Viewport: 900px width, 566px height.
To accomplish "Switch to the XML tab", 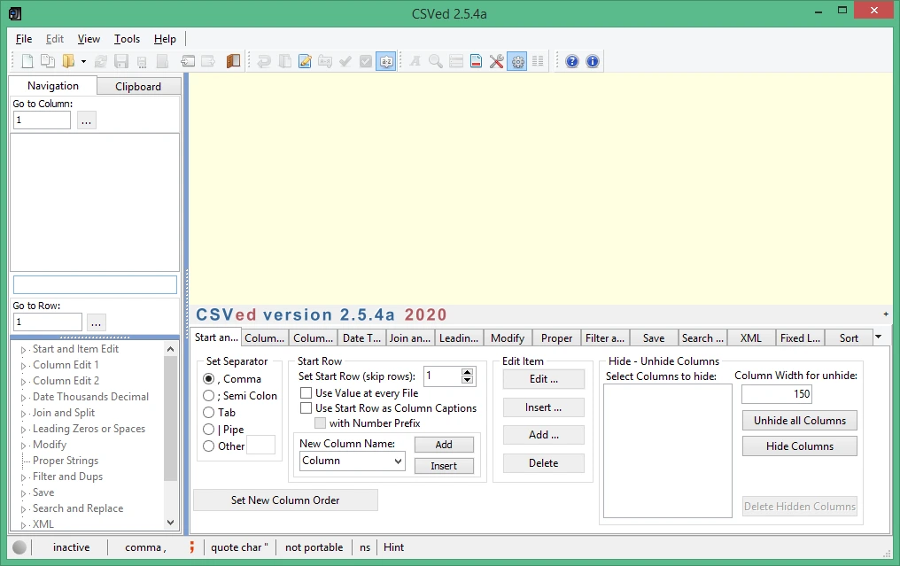I will (751, 338).
